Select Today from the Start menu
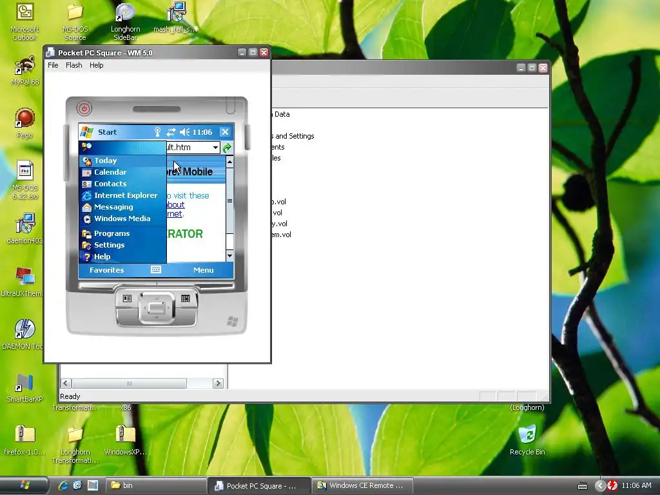The image size is (660, 495). click(x=122, y=160)
